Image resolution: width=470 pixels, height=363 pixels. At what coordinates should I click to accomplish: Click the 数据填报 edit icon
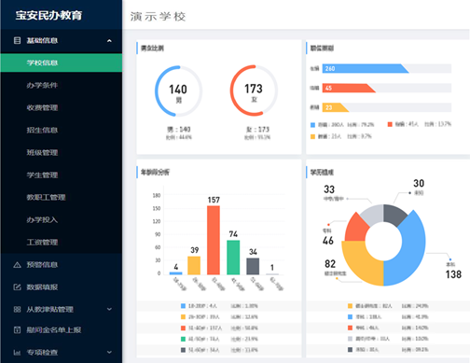pyautogui.click(x=18, y=287)
